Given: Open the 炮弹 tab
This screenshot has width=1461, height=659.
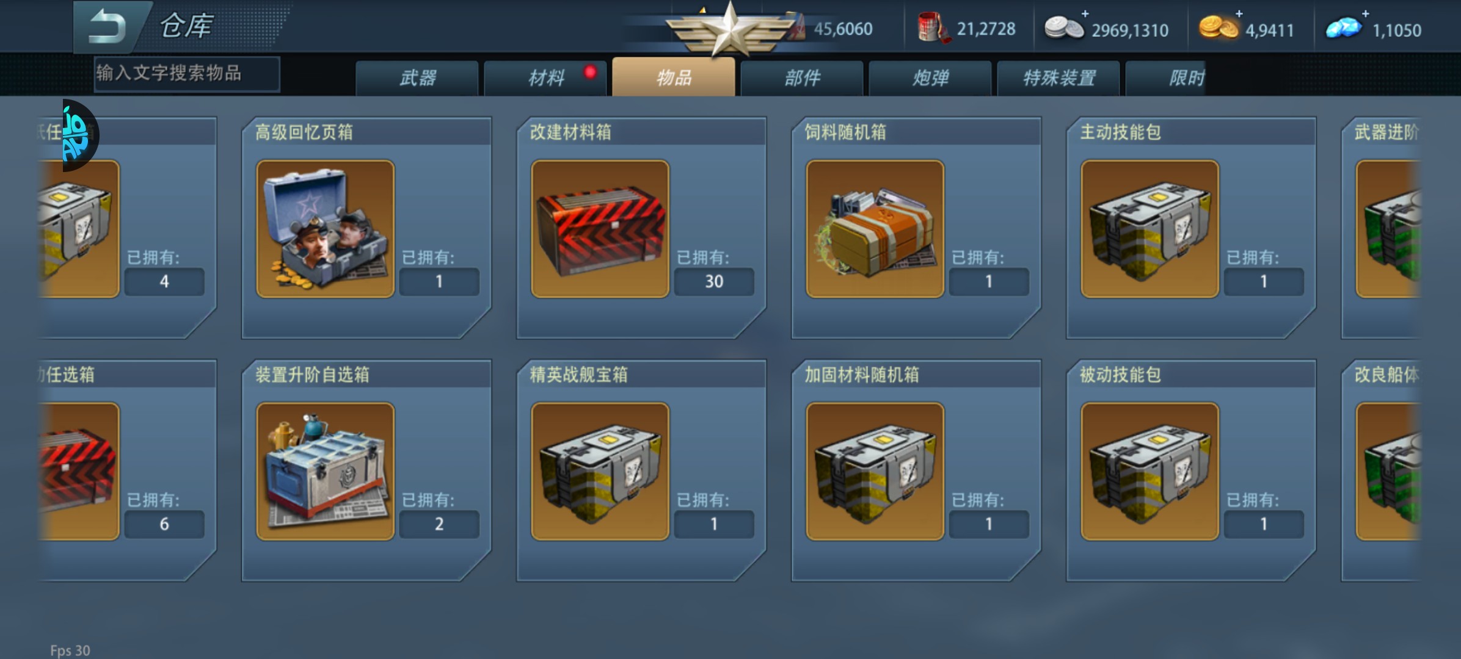Looking at the screenshot, I should tap(930, 78).
